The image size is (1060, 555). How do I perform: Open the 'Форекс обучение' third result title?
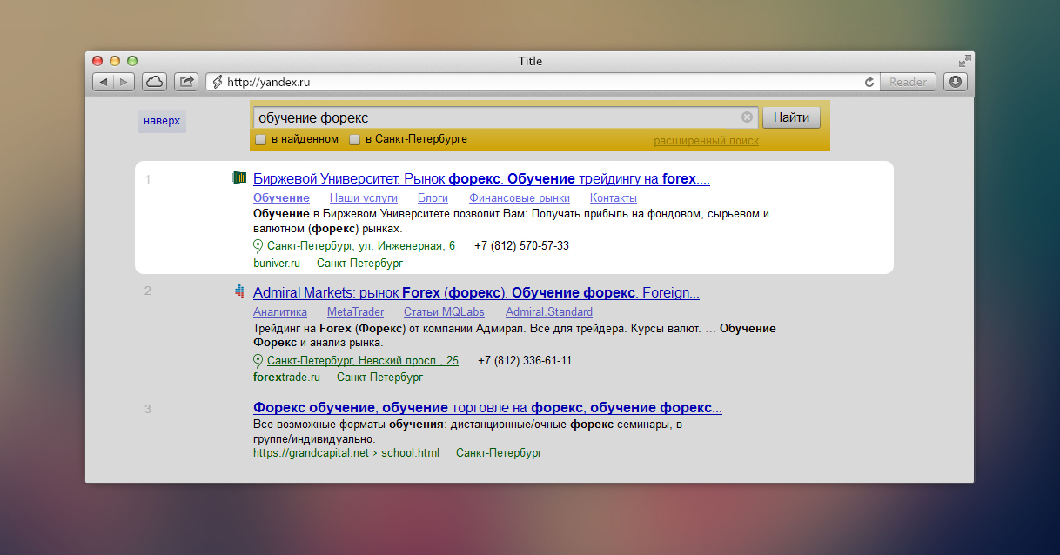click(x=487, y=408)
